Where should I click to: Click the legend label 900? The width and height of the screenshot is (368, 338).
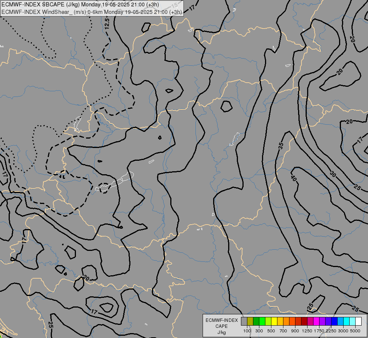295,331
